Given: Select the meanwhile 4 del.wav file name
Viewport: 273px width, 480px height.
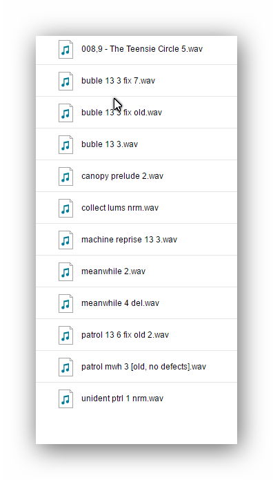Looking at the screenshot, I should (120, 303).
